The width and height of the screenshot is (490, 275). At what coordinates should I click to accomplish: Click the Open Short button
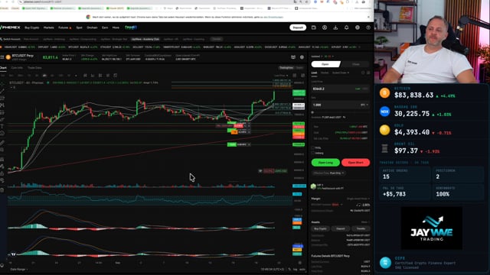(355, 163)
